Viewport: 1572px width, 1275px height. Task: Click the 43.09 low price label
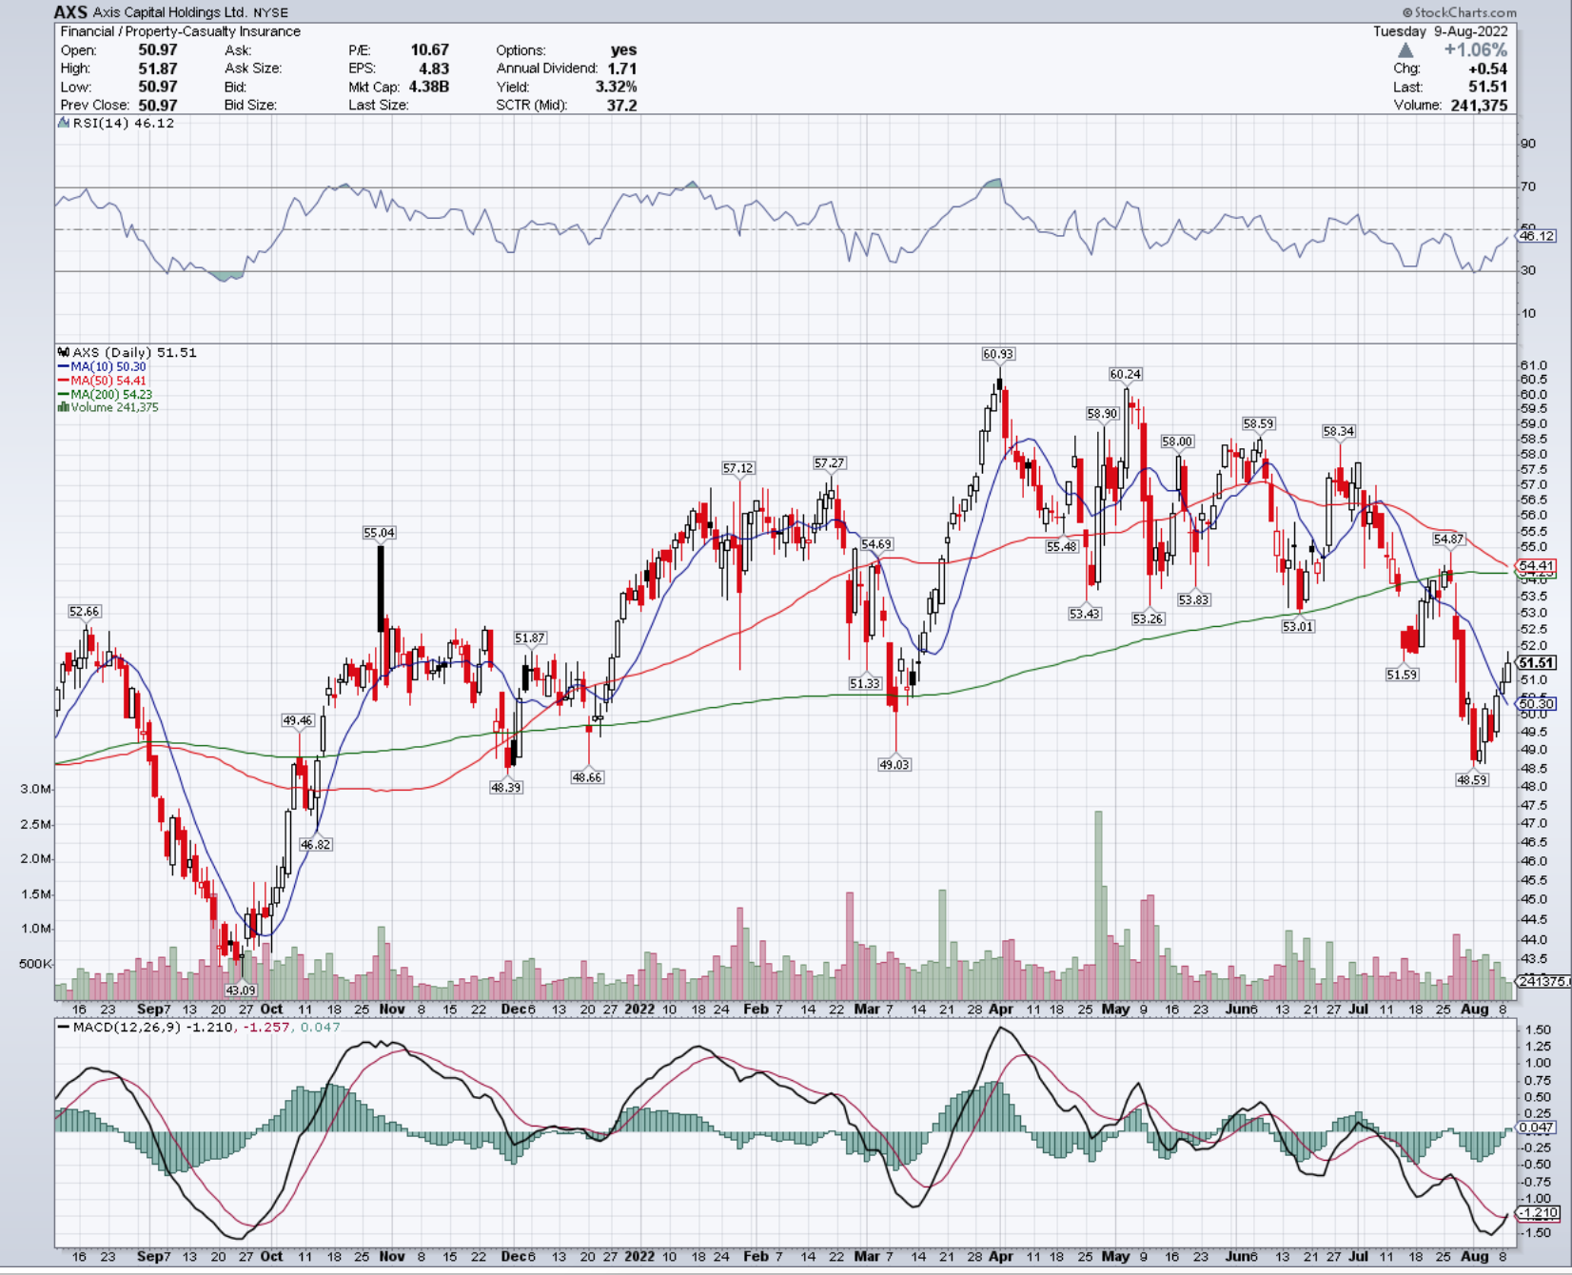pyautogui.click(x=241, y=991)
